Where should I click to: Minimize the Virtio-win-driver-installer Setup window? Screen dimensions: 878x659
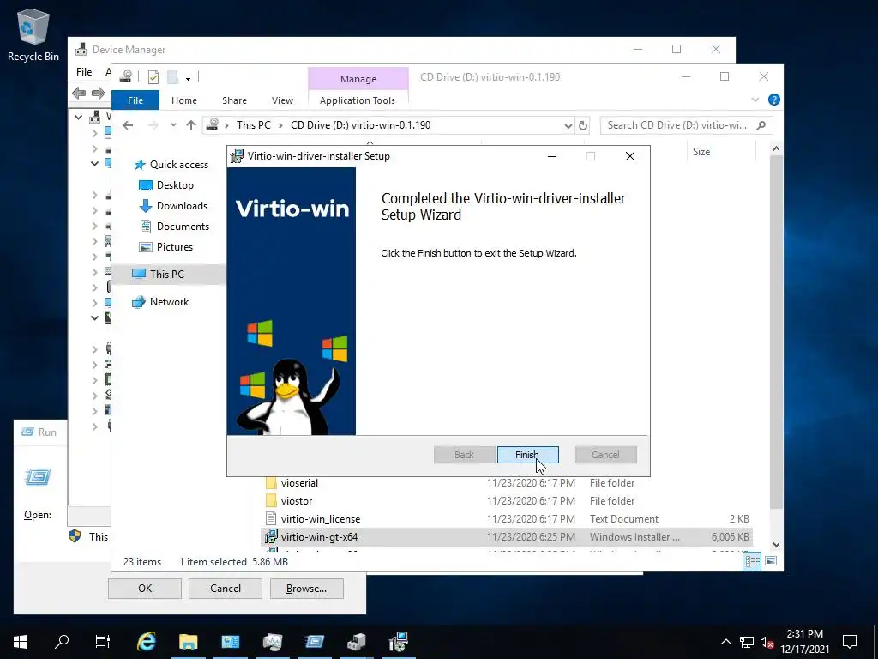(552, 156)
